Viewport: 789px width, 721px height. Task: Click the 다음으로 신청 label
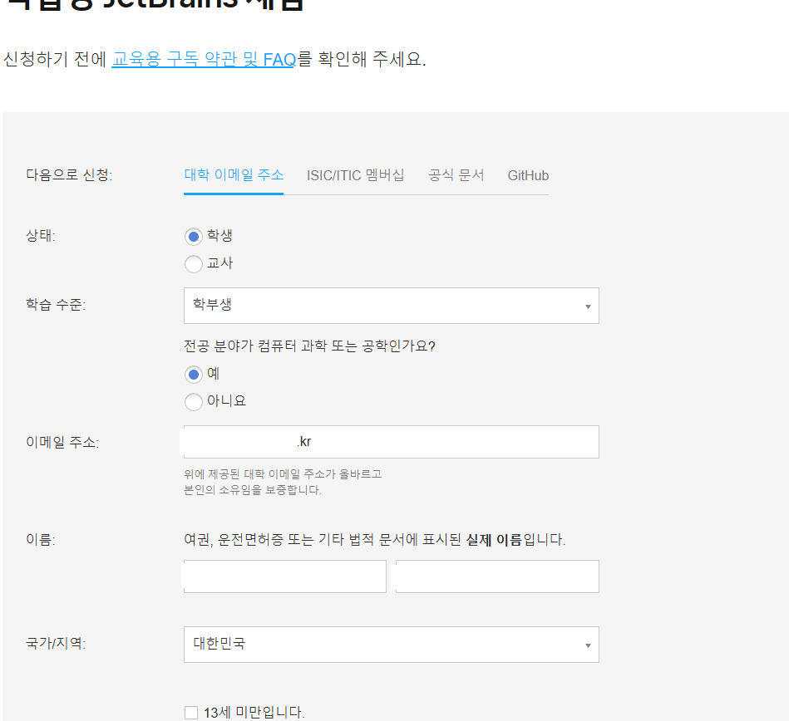[70, 175]
